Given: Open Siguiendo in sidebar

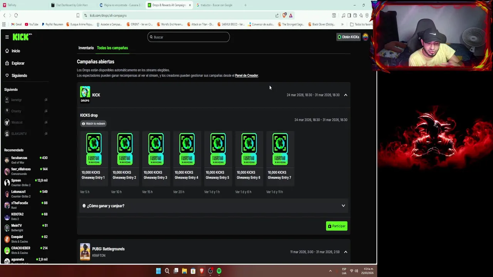Looking at the screenshot, I should 16,75.
